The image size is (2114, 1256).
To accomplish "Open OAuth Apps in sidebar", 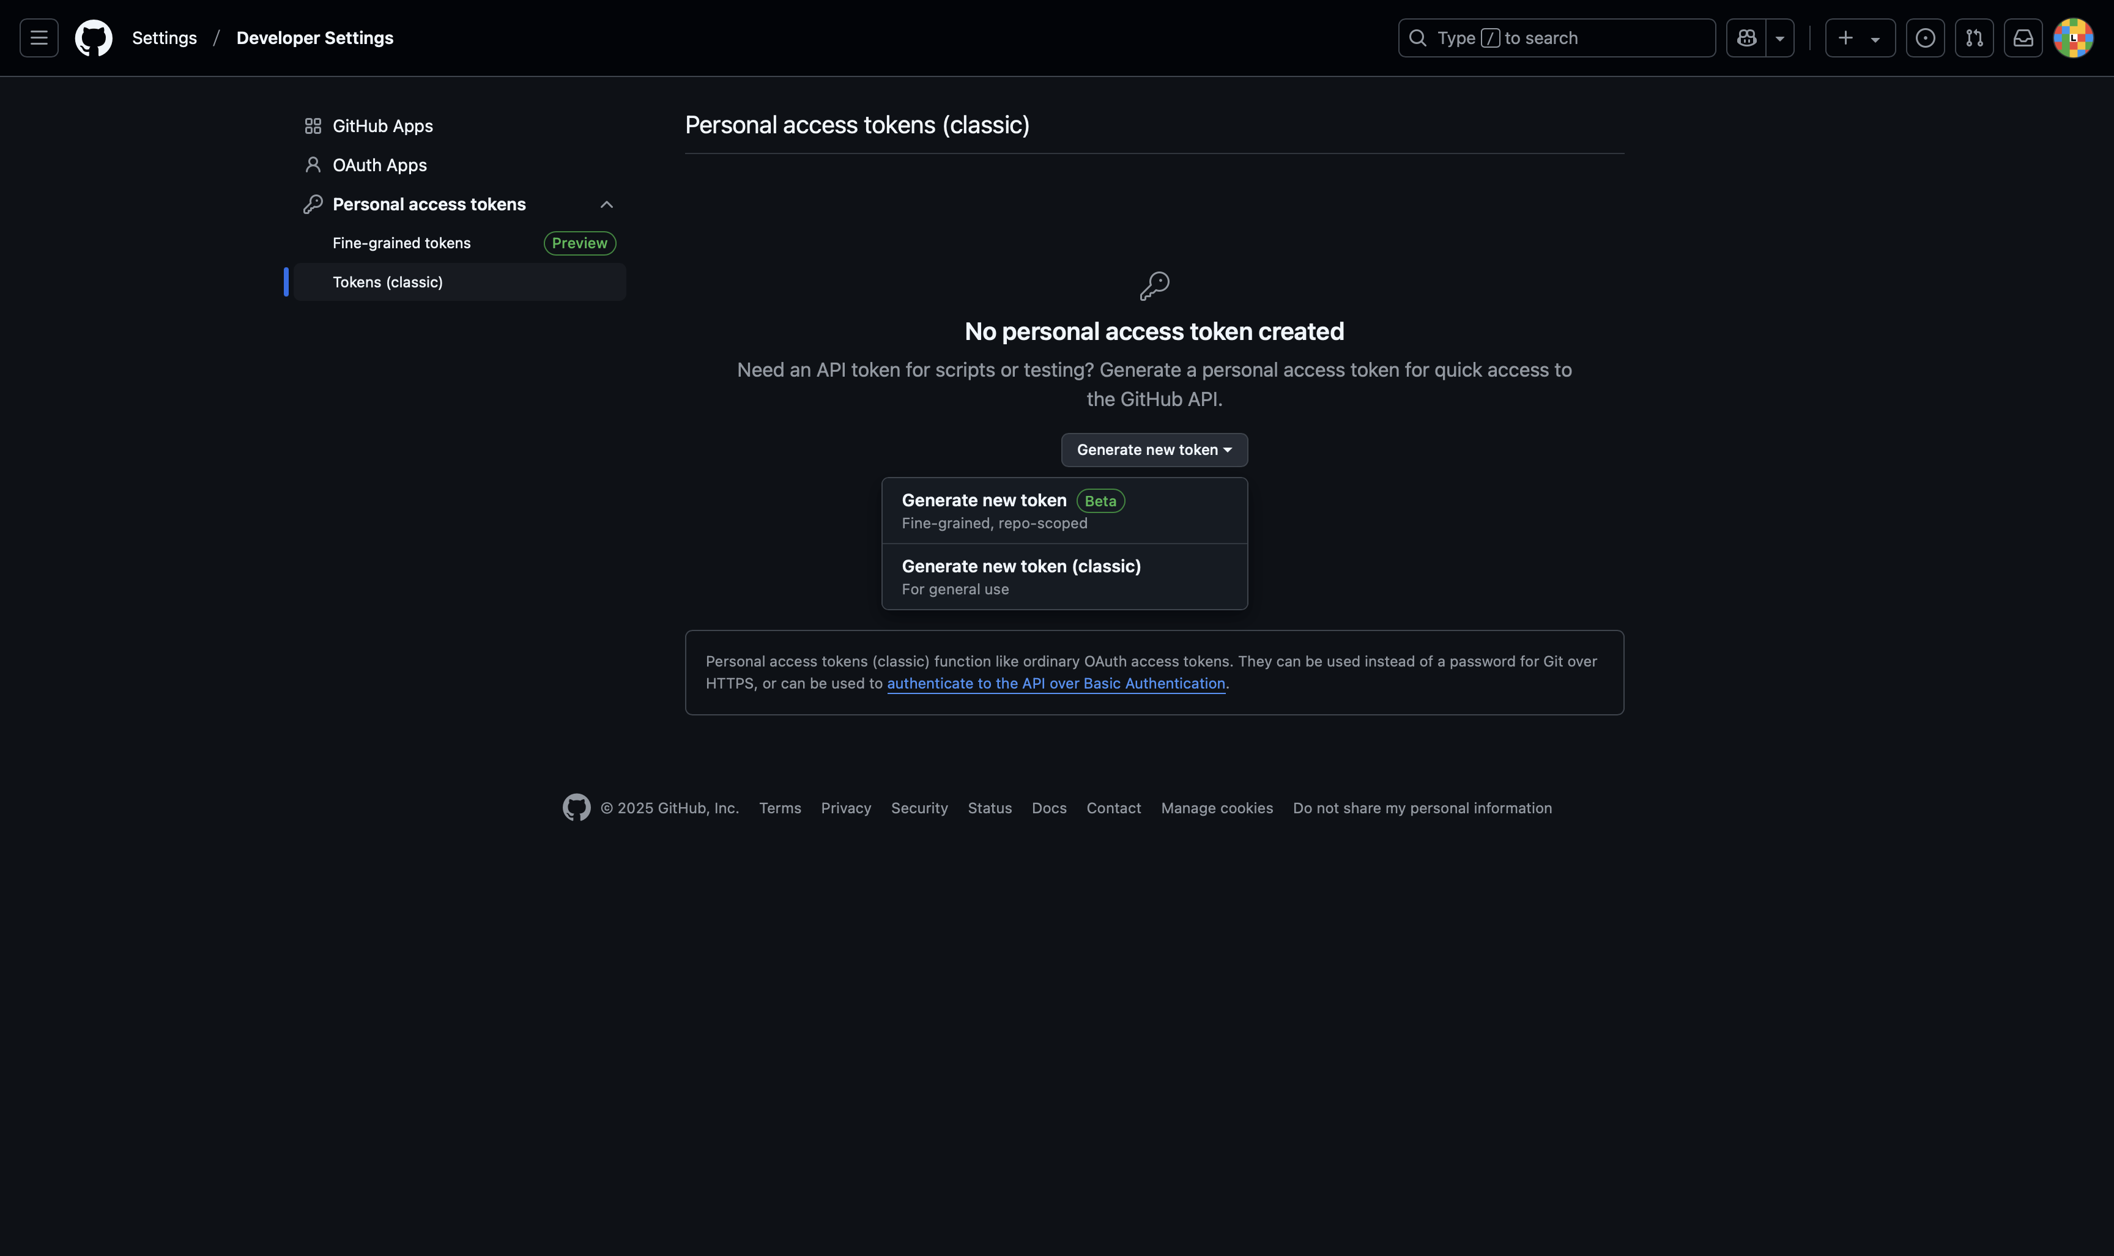I will [x=379, y=165].
